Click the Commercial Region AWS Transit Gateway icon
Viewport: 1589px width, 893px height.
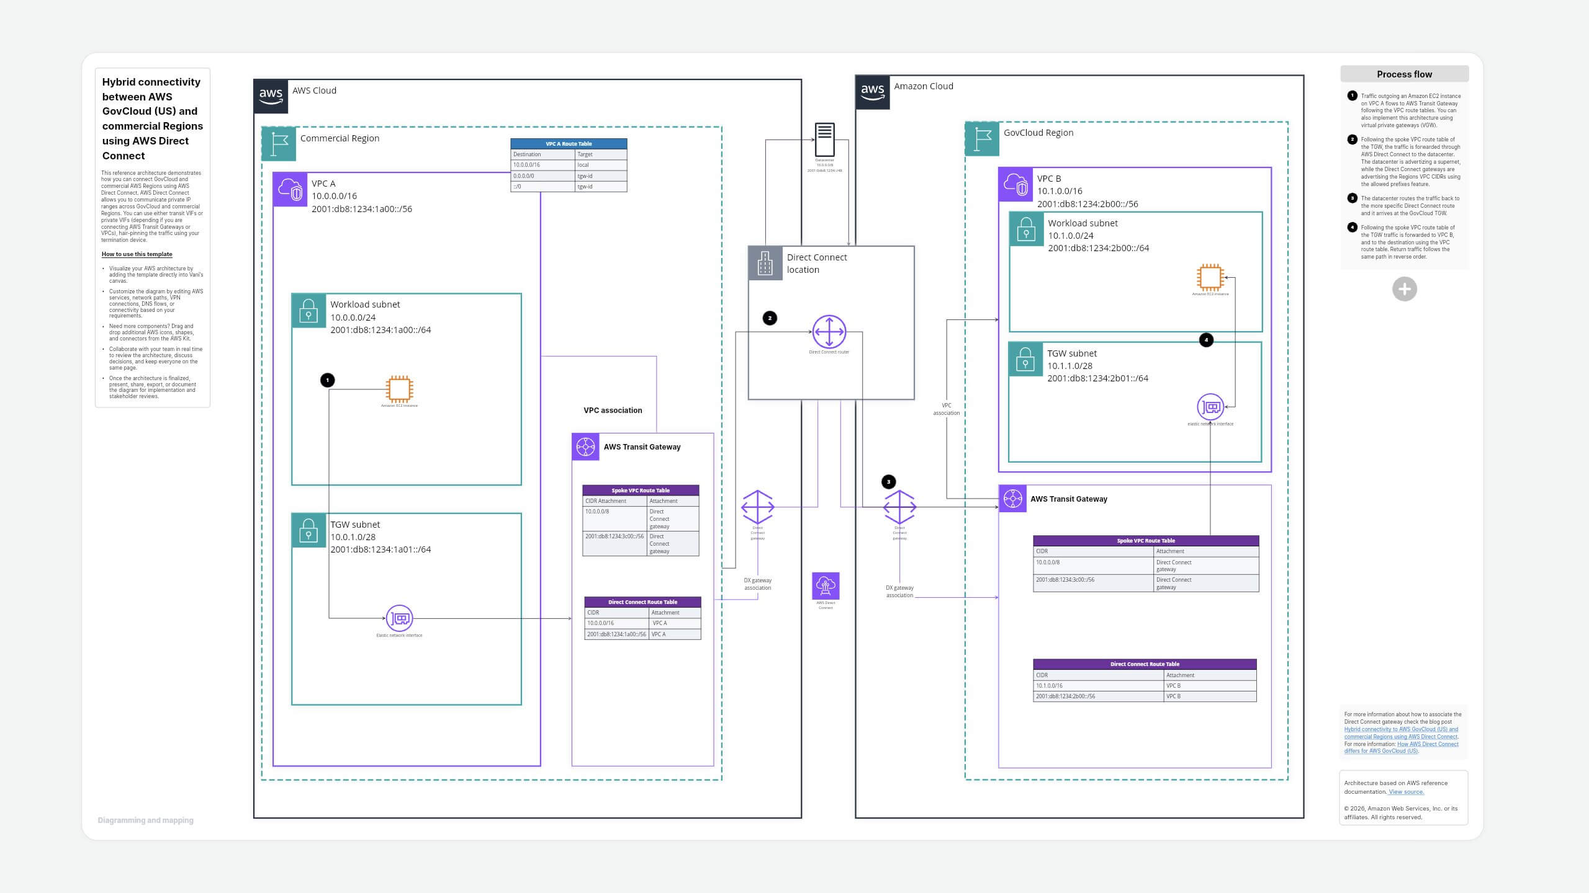tap(585, 446)
